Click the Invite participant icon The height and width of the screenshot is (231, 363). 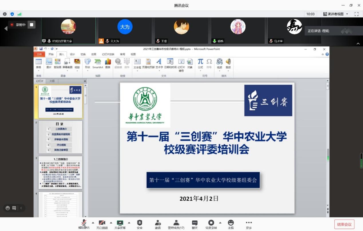(158, 223)
